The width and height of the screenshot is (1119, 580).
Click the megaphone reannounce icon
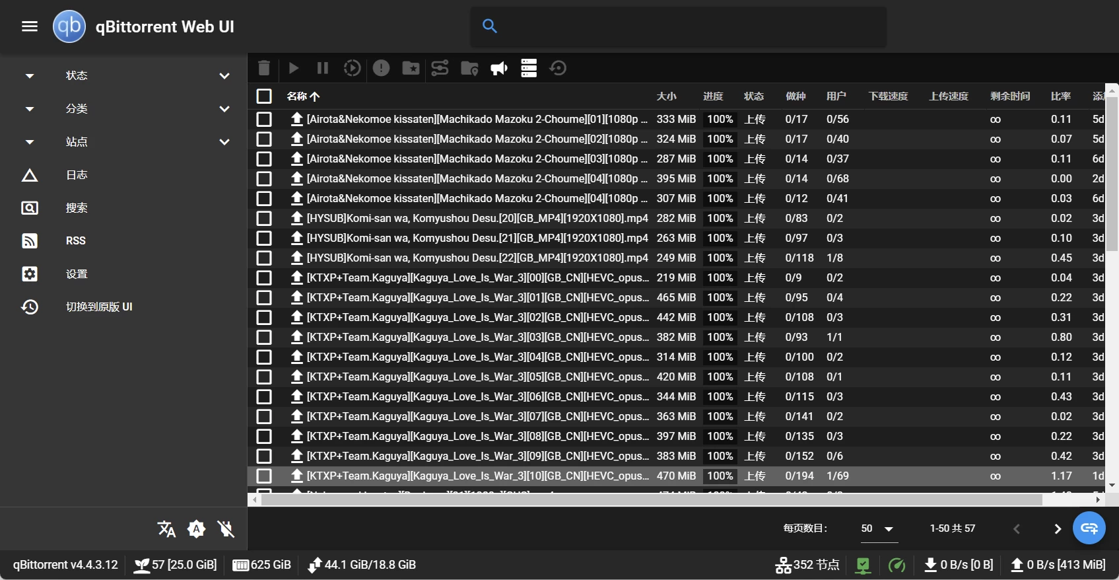coord(499,68)
